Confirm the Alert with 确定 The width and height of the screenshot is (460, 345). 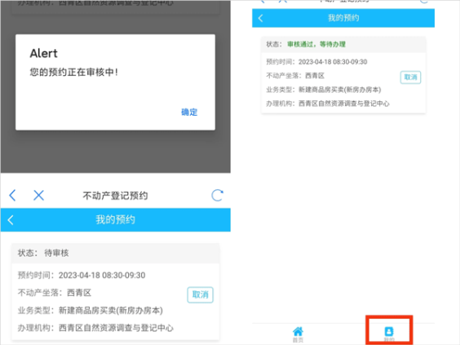point(189,112)
